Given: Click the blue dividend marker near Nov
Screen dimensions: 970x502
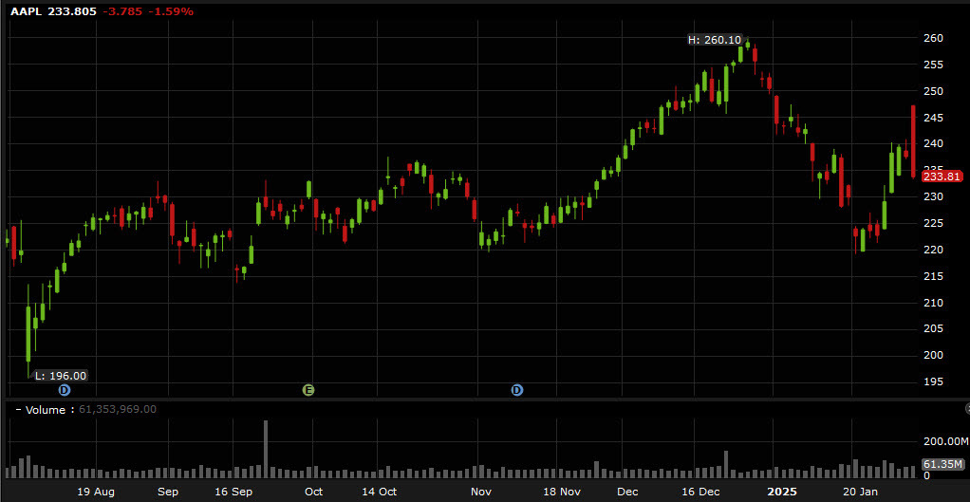Looking at the screenshot, I should (x=517, y=389).
